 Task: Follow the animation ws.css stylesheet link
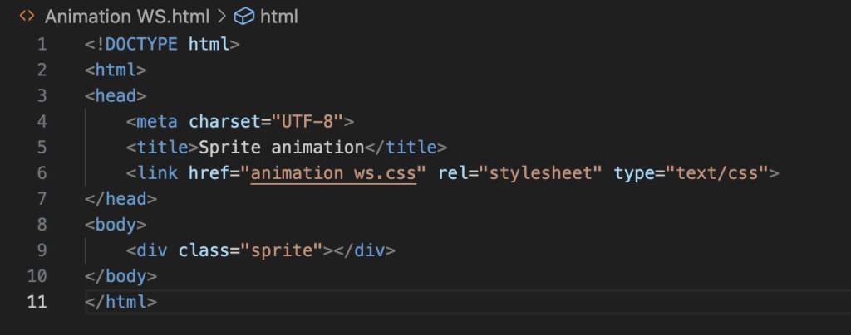(x=332, y=173)
